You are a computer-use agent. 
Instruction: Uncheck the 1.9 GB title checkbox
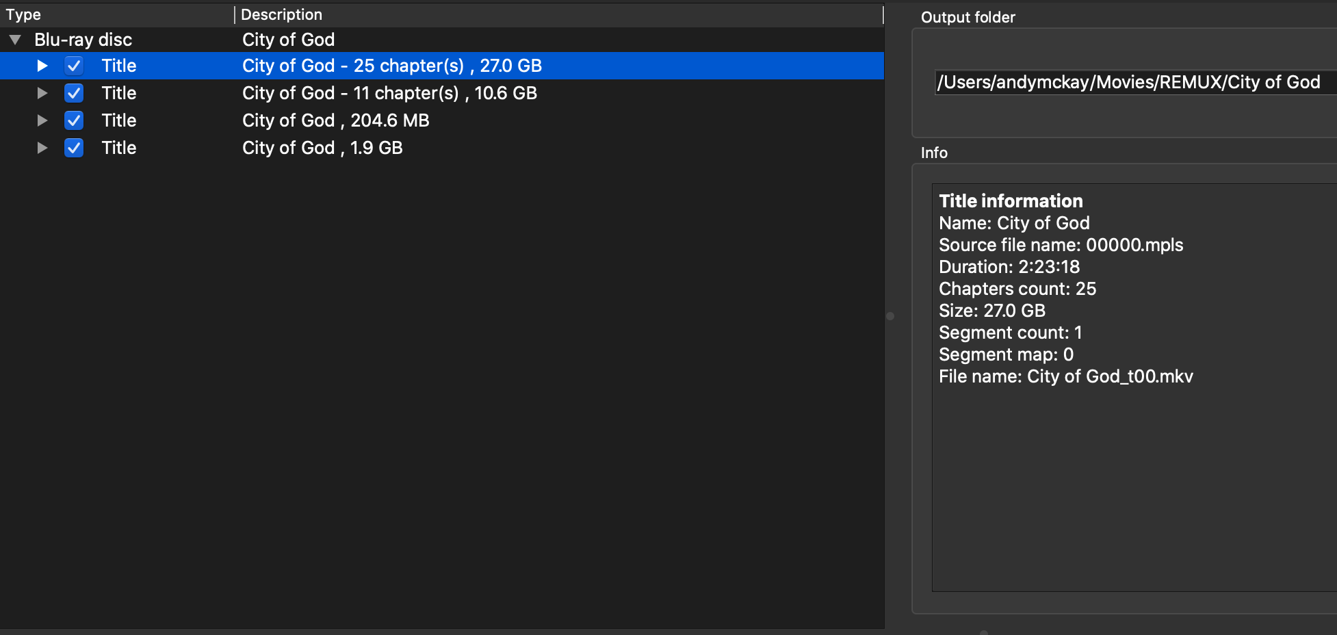pyautogui.click(x=74, y=148)
